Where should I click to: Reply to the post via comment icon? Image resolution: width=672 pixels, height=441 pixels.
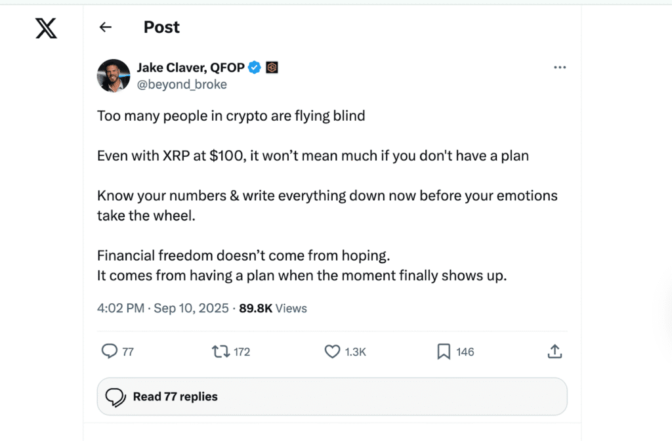point(109,352)
